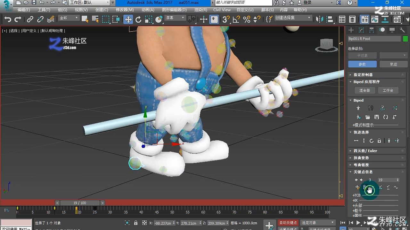Open the 帮助(H) menu

tap(300, 10)
